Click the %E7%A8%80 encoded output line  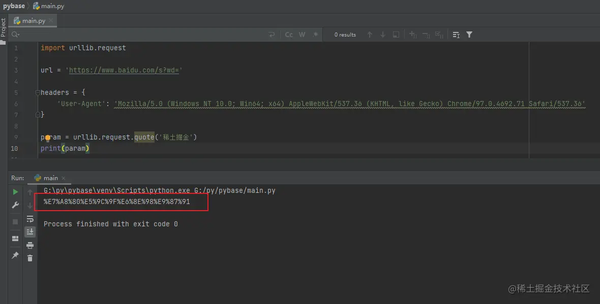tap(117, 201)
